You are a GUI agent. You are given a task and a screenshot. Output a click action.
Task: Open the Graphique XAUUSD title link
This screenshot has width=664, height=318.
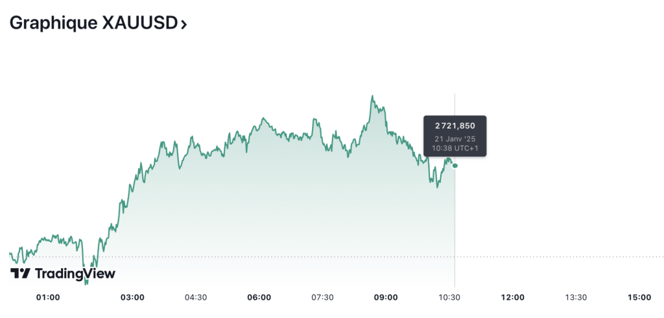(93, 23)
